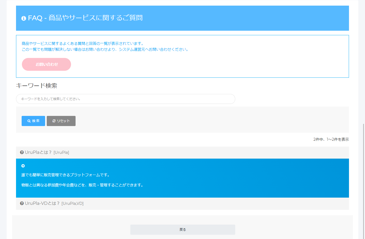Viewport: 365px width, 239px height.
Task: Click answer line 誰でも簡単に販売管理できる
Action: [x=66, y=175]
